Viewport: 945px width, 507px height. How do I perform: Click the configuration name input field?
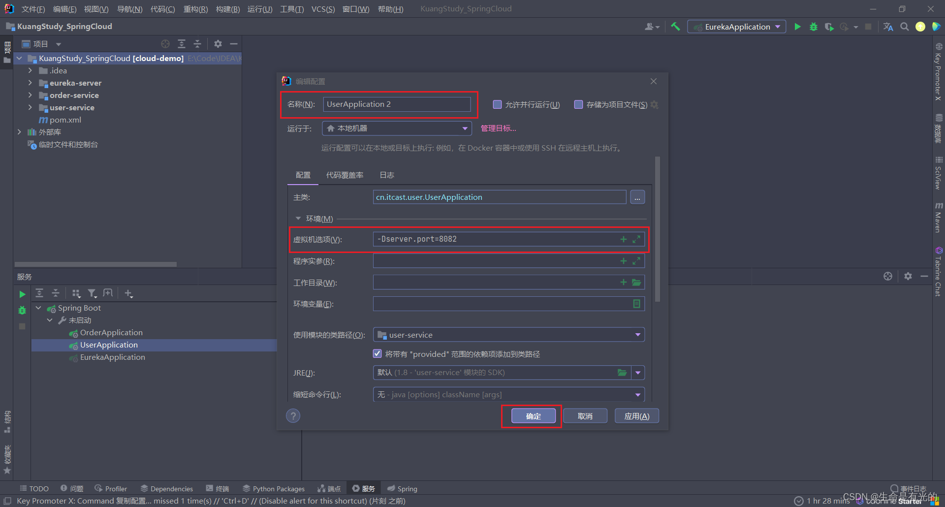click(x=397, y=104)
